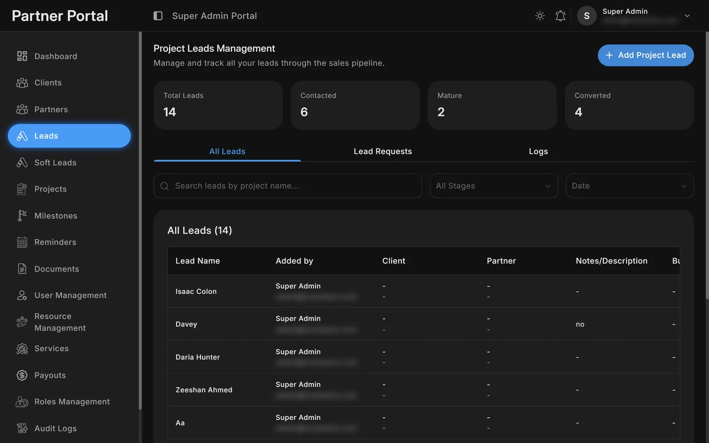Toggle light theme sun icon
Screen dimensions: 709x443
[540, 16]
